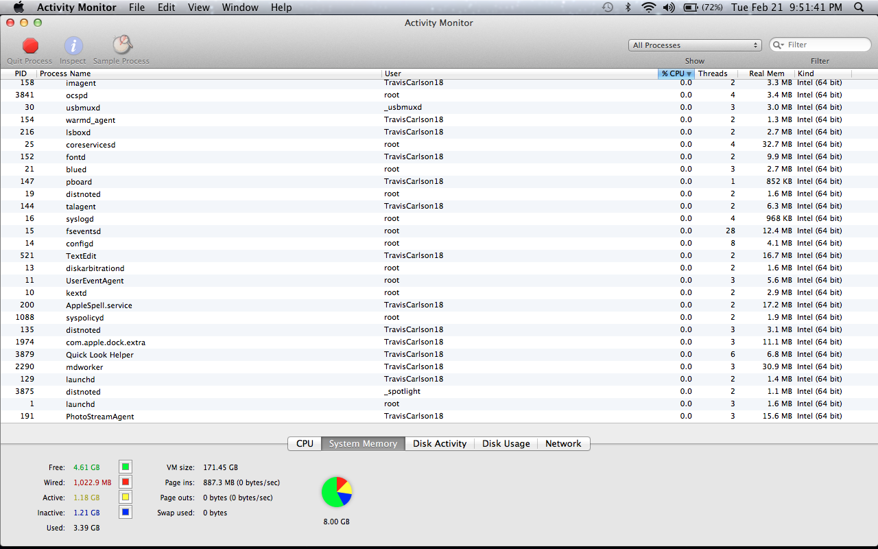
Task: Select the com.apple.dock.extra process
Action: click(x=439, y=342)
